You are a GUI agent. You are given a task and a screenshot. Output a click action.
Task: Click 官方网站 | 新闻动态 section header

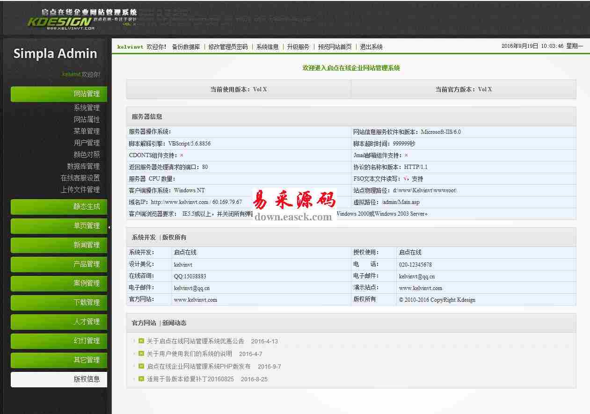[351, 323]
